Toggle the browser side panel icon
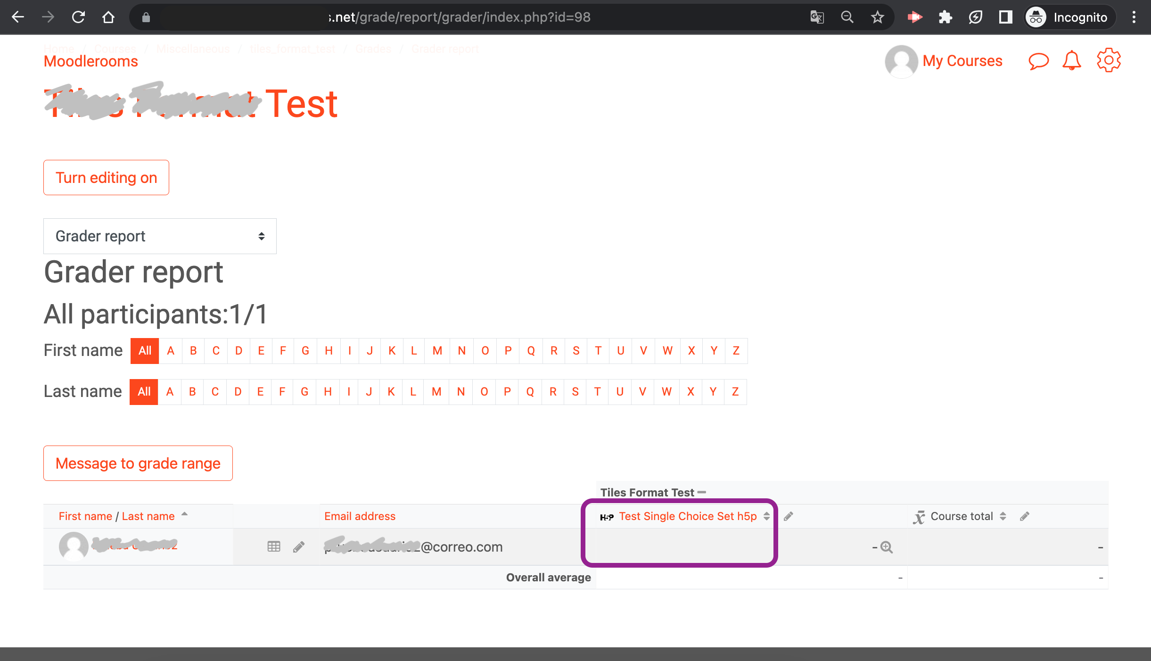The height and width of the screenshot is (661, 1151). click(1006, 17)
